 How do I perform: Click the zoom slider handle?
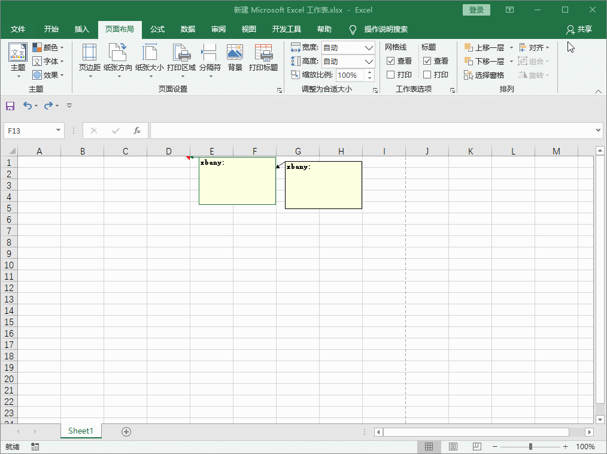(531, 447)
